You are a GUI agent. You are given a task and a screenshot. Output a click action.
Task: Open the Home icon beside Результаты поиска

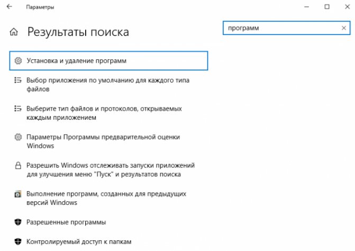(14, 32)
